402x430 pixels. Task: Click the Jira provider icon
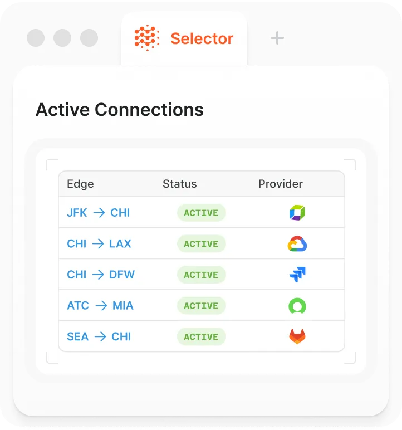[x=297, y=275]
